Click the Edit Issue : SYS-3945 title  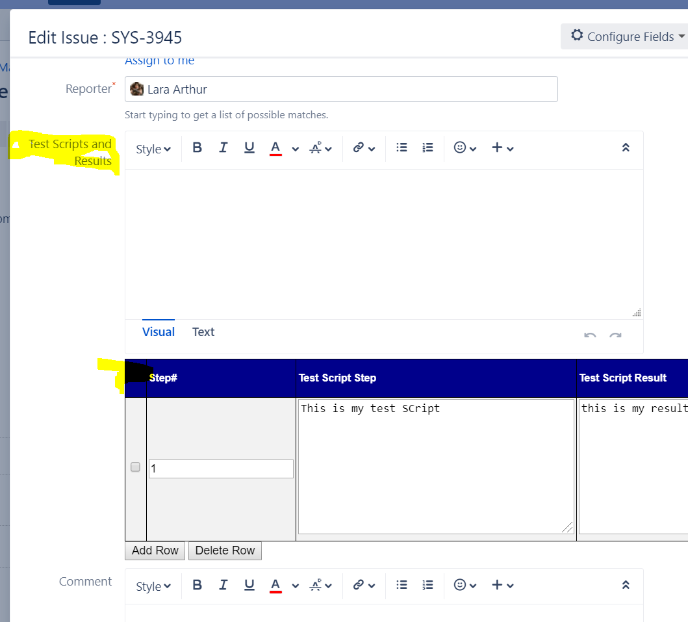[x=105, y=38]
